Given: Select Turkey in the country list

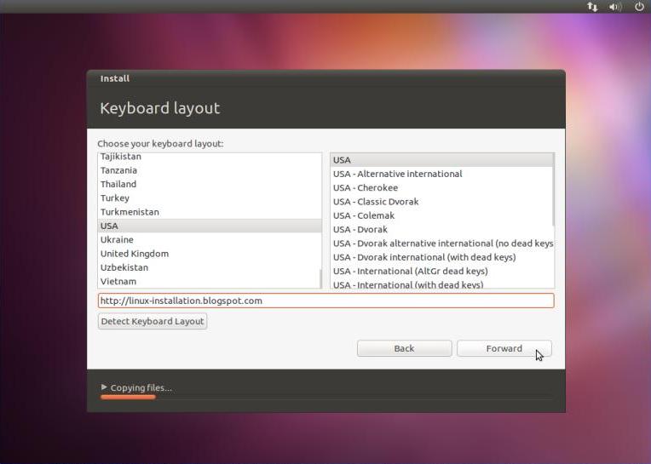Looking at the screenshot, I should [x=210, y=198].
